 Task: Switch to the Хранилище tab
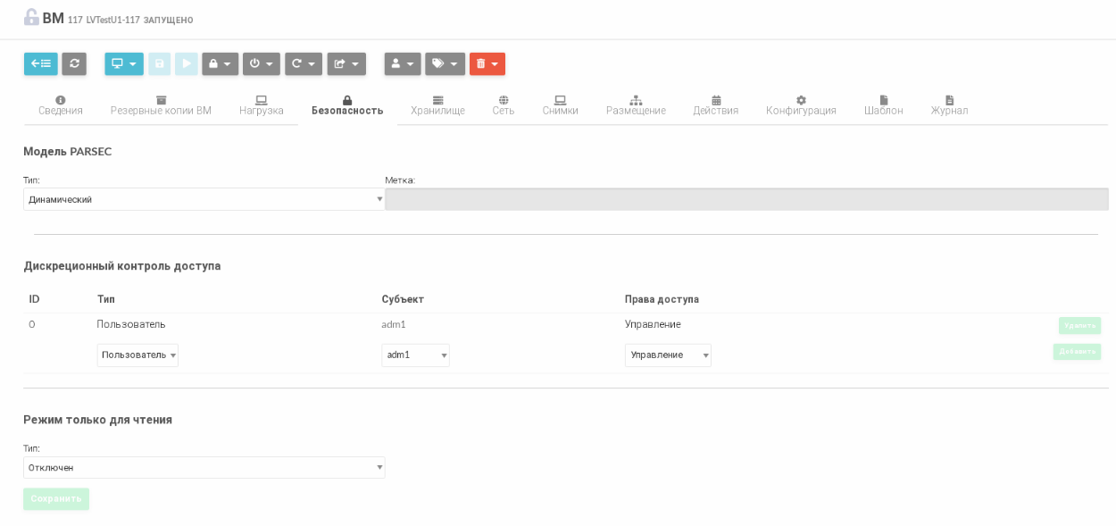tap(437, 105)
